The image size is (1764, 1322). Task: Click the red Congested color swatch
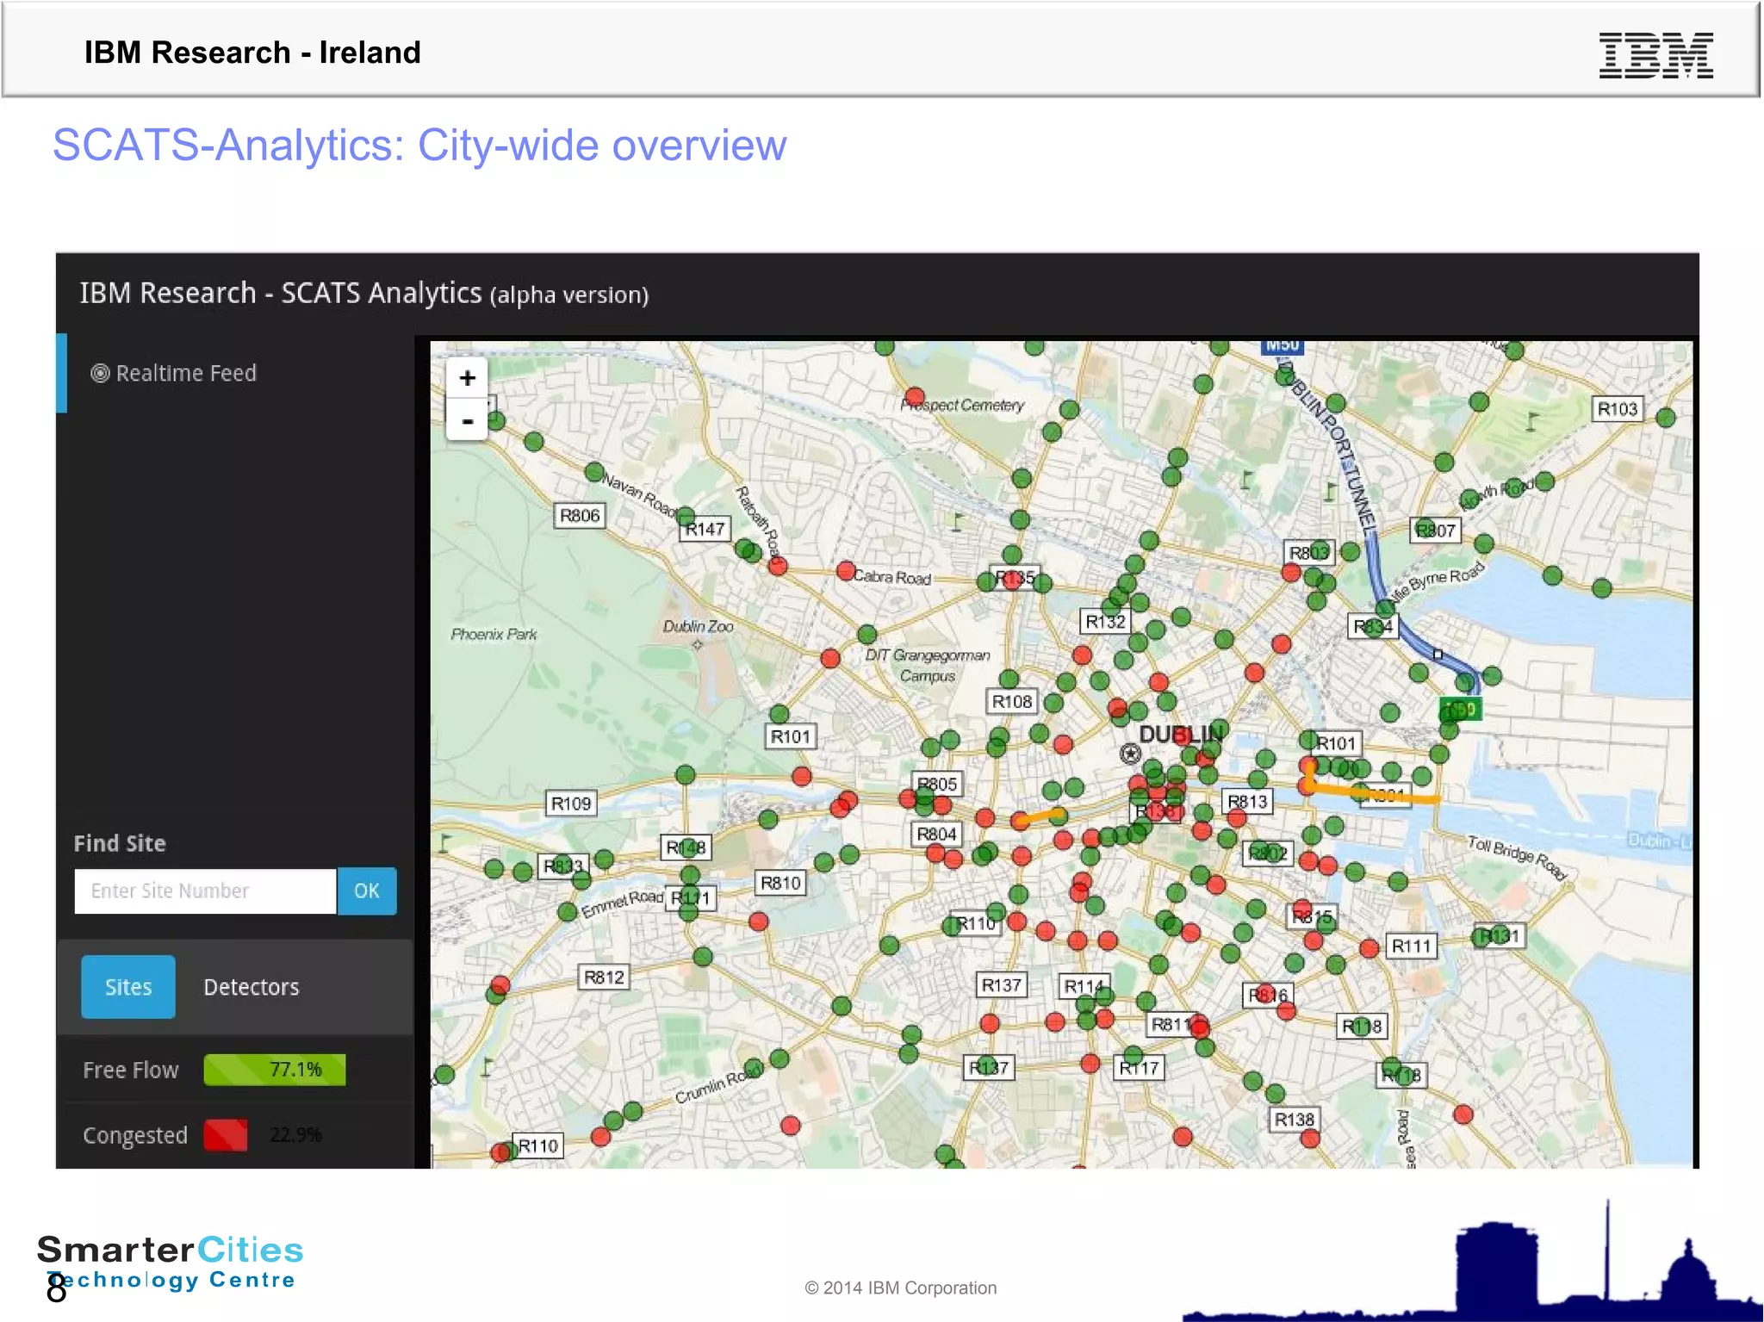226,1135
